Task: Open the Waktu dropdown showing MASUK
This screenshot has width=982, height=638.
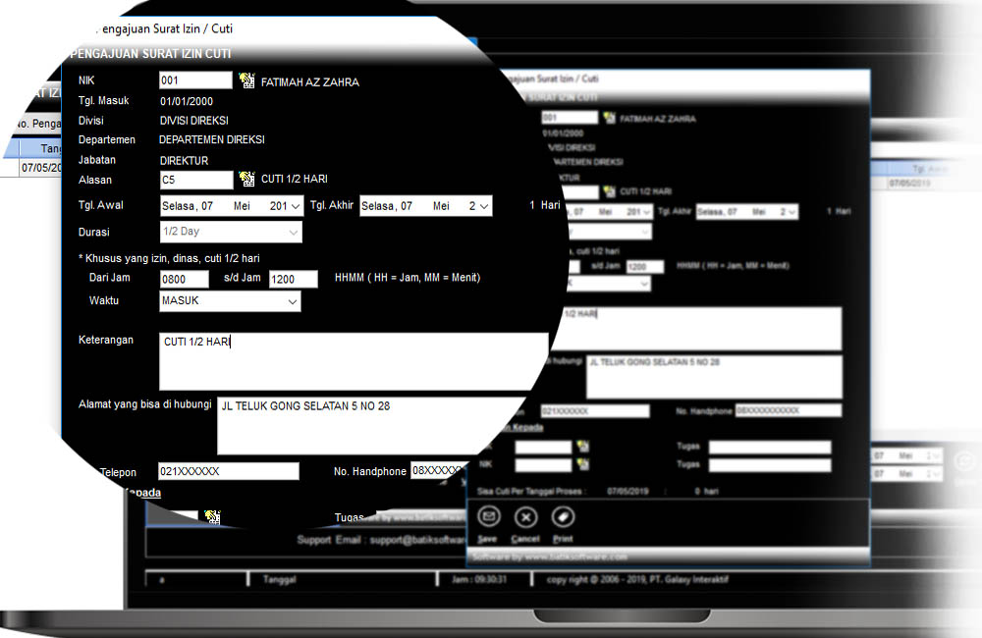Action: pyautogui.click(x=293, y=302)
